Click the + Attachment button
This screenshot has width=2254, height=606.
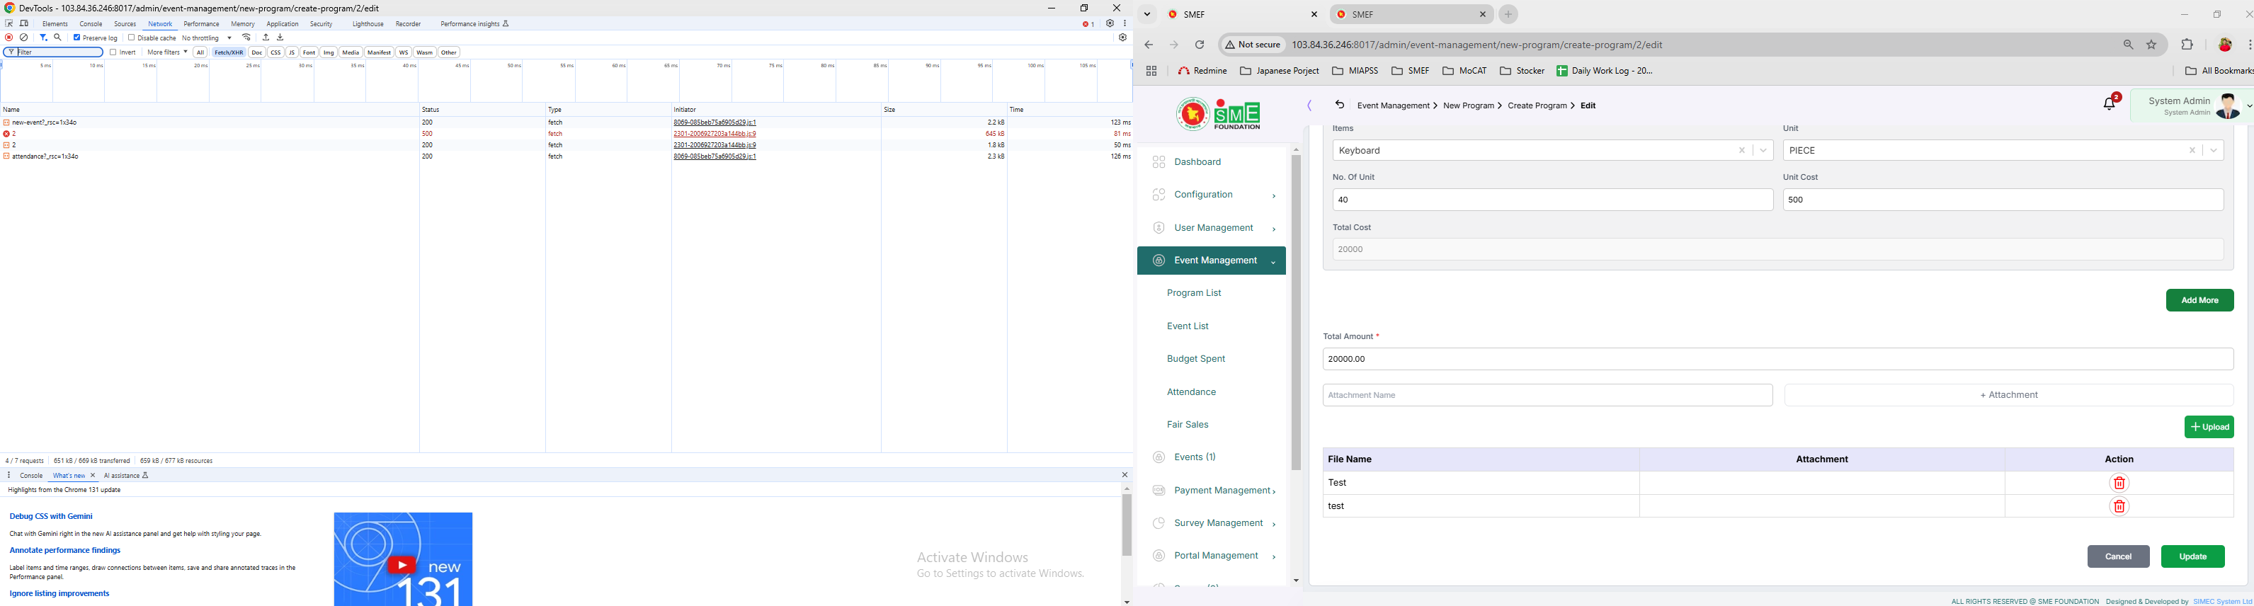pyautogui.click(x=2009, y=395)
